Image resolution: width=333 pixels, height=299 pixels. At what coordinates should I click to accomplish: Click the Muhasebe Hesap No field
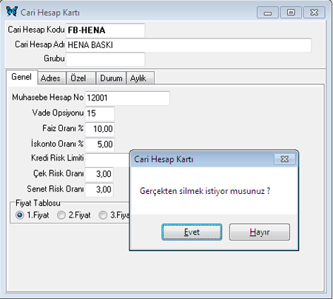coord(127,98)
